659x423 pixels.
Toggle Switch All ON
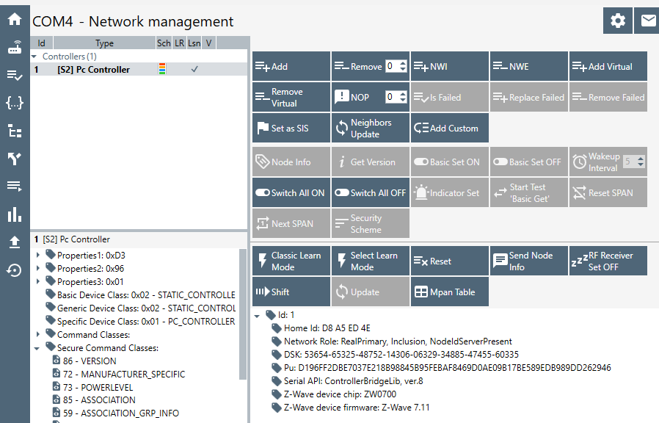click(x=291, y=193)
